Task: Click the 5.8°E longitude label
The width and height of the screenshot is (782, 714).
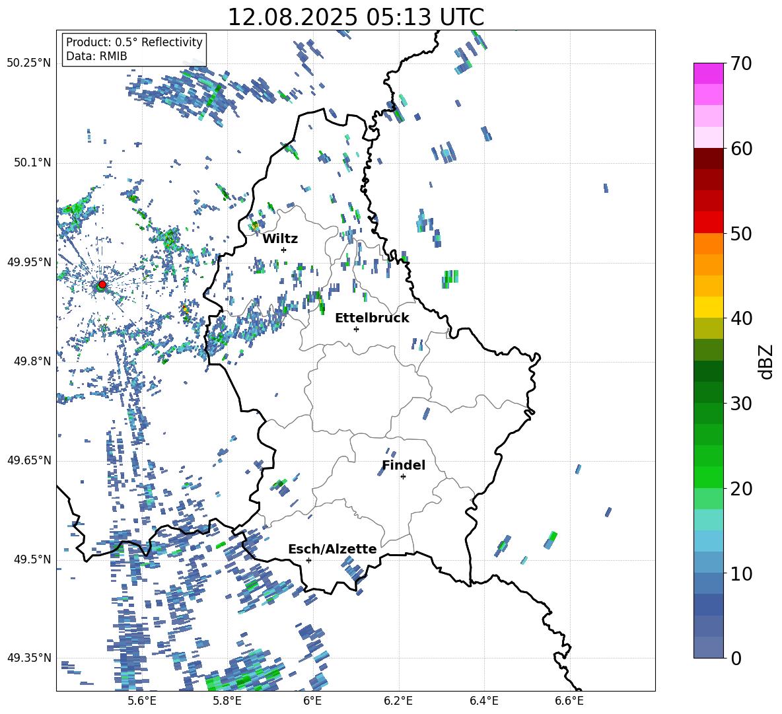Action: click(227, 701)
